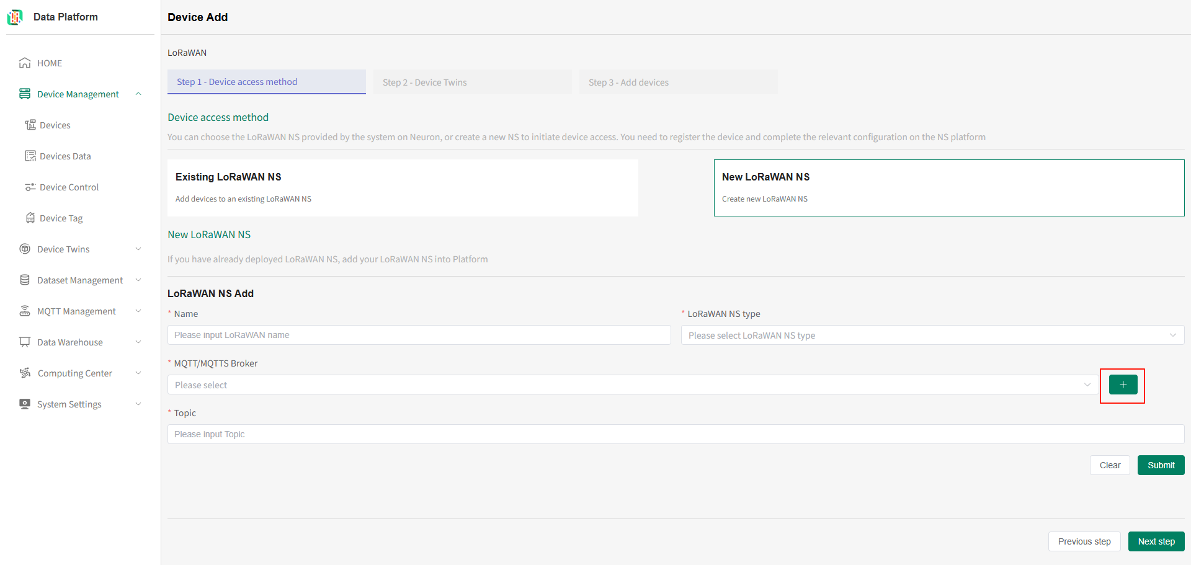Click the Device Tag icon
1191x565 pixels.
[x=30, y=218]
